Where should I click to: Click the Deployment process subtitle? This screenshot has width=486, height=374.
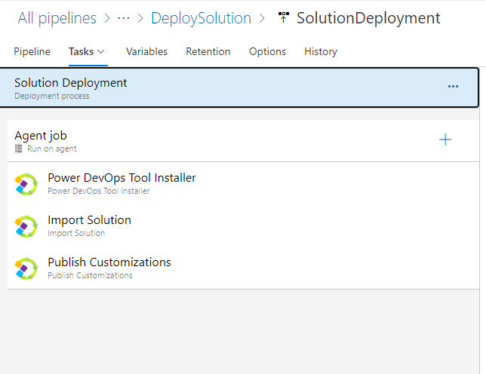[x=52, y=96]
